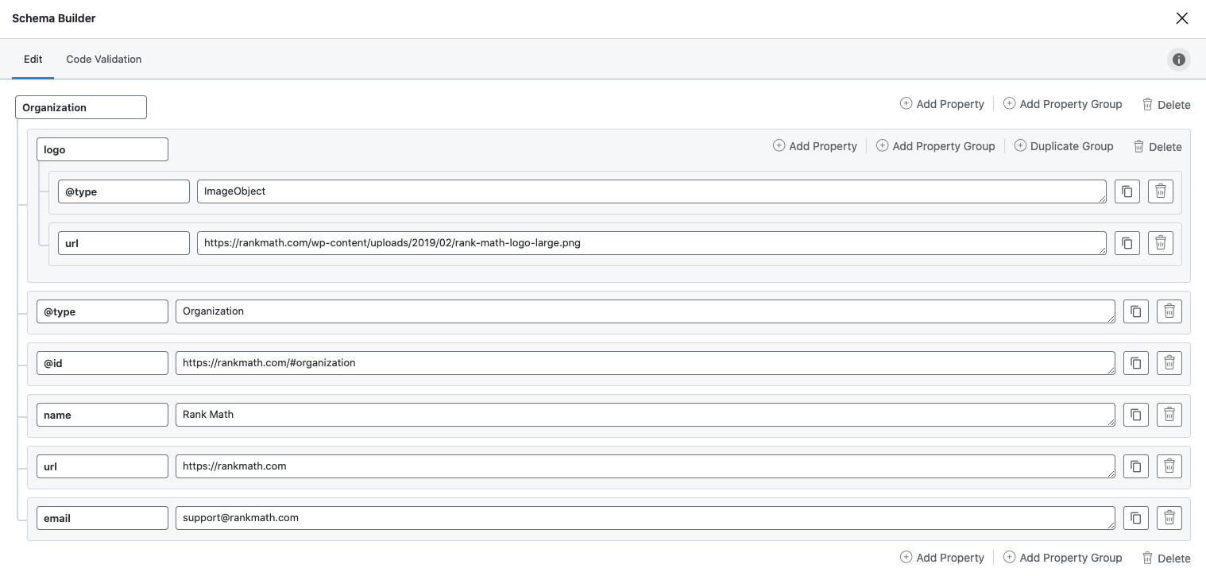The image size is (1206, 576).
Task: Edit the @id key field
Action: point(102,363)
